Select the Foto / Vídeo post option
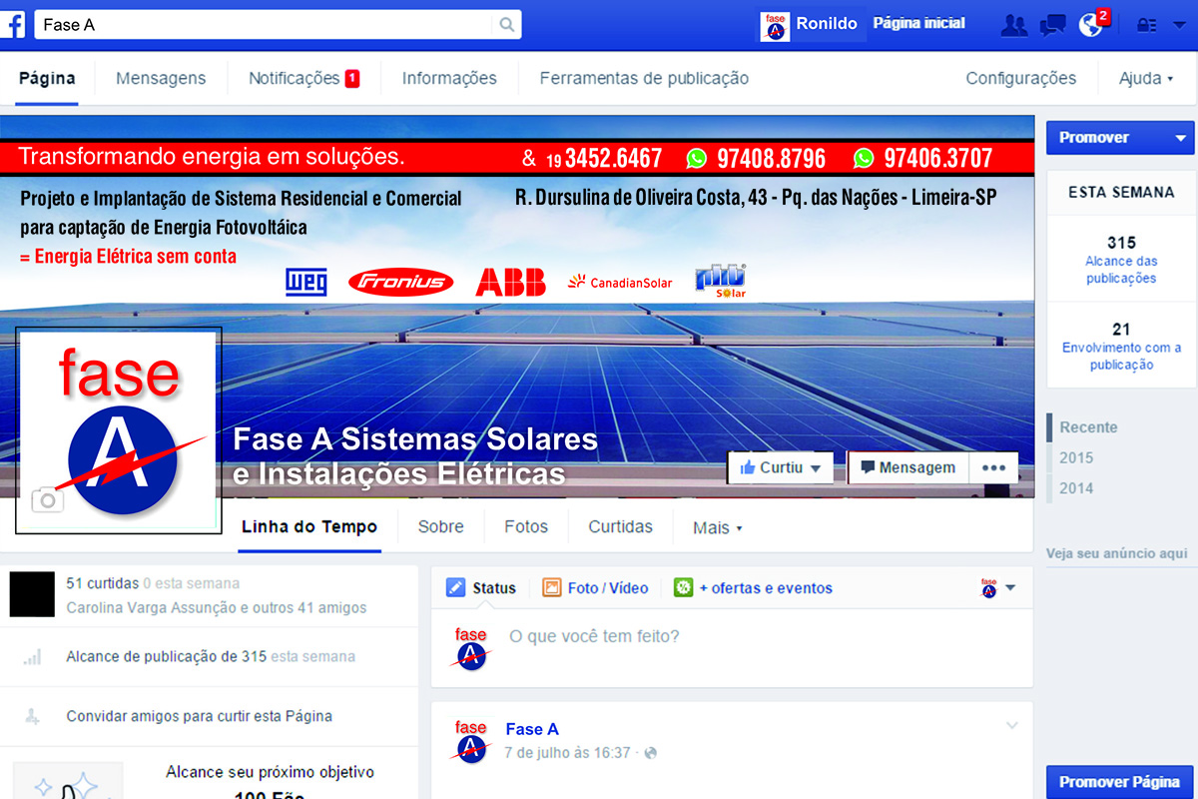 pyautogui.click(x=596, y=588)
